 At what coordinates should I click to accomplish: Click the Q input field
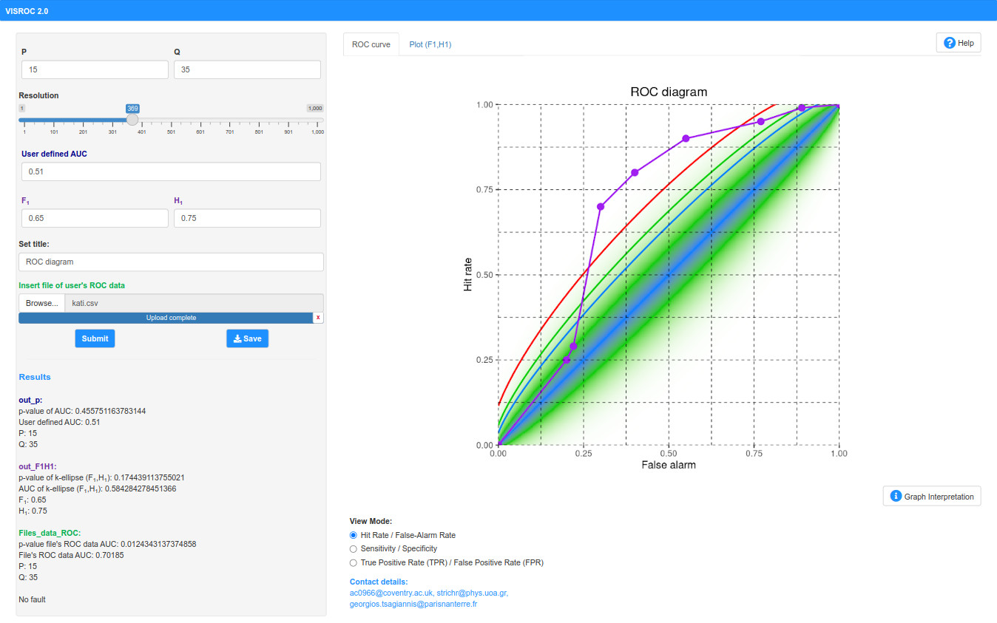(247, 69)
